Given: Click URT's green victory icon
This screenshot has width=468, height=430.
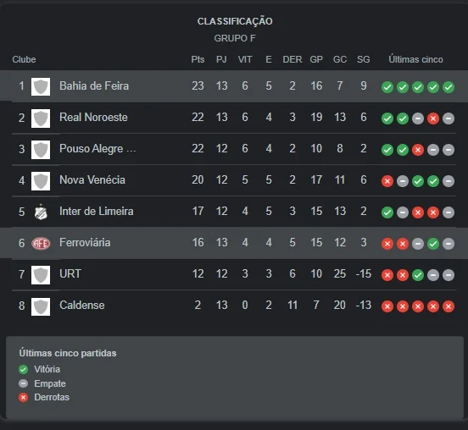Looking at the screenshot, I should tap(418, 275).
